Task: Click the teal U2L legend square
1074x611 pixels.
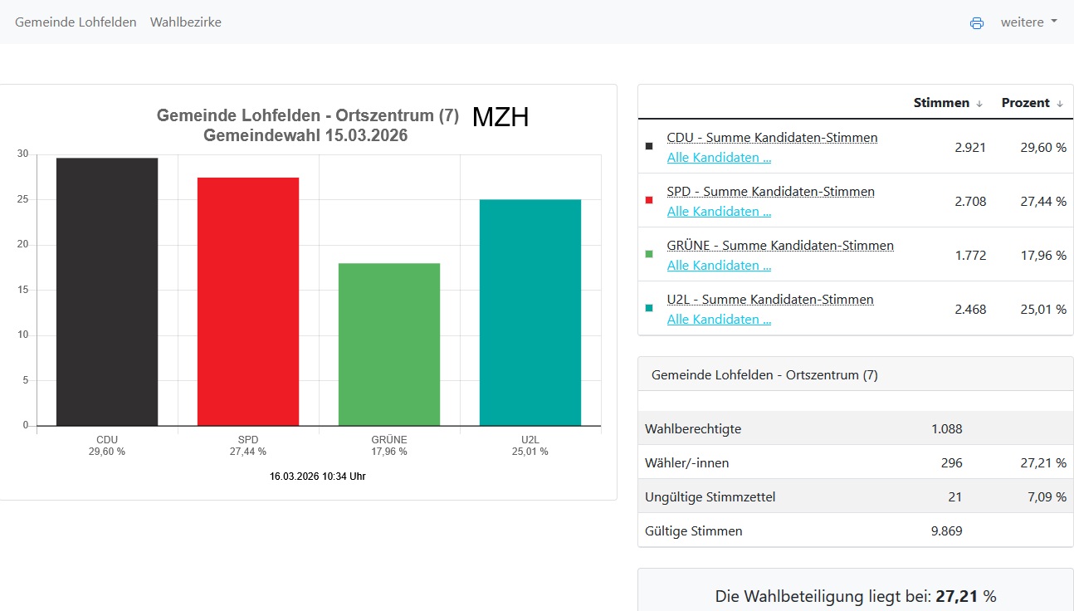Action: [x=649, y=309]
